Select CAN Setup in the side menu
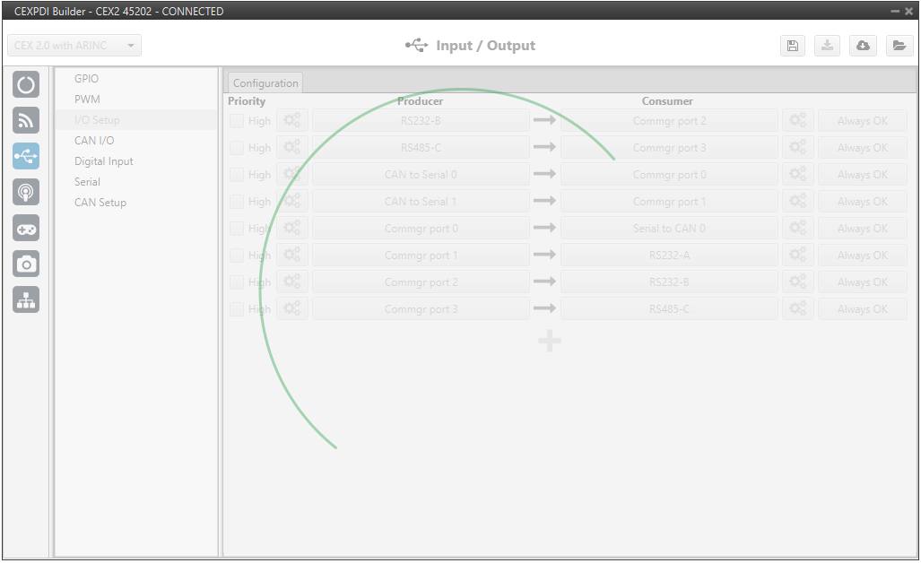 [100, 203]
